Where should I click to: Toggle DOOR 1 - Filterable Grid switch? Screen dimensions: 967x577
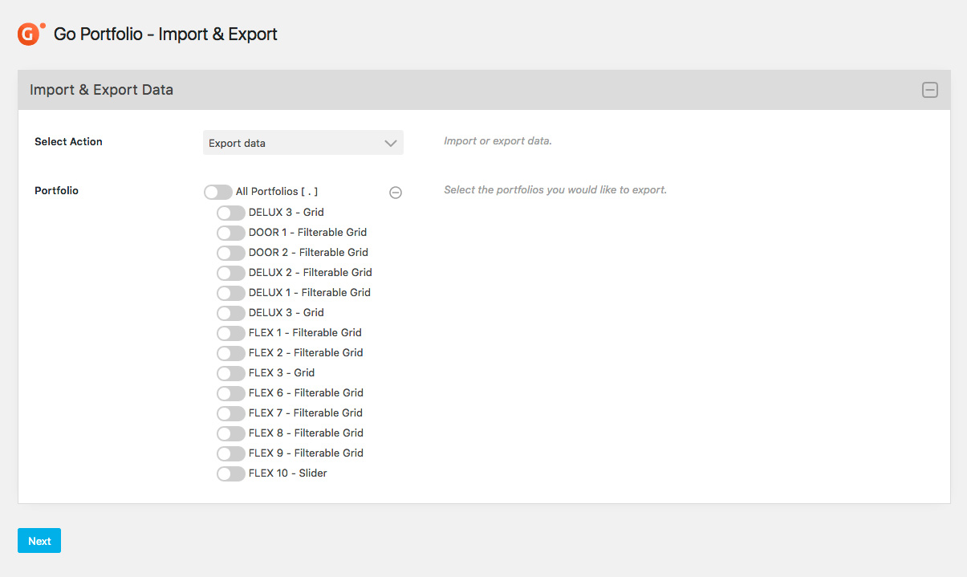tap(230, 233)
